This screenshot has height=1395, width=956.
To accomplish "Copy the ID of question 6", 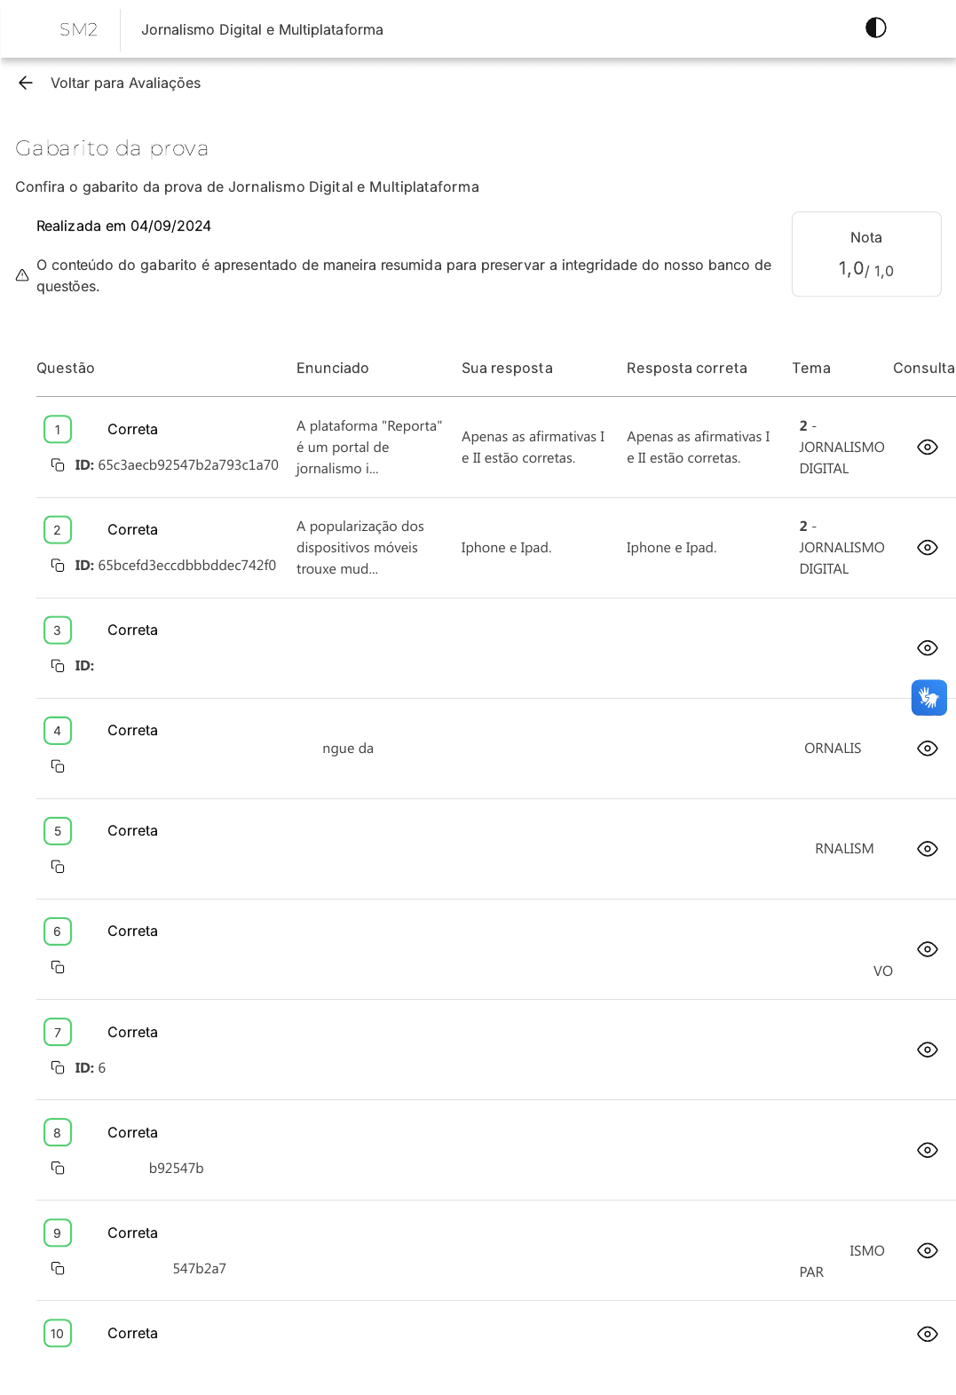I will [58, 967].
